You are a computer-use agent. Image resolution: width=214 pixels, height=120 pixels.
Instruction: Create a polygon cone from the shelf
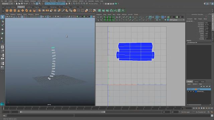19,10
